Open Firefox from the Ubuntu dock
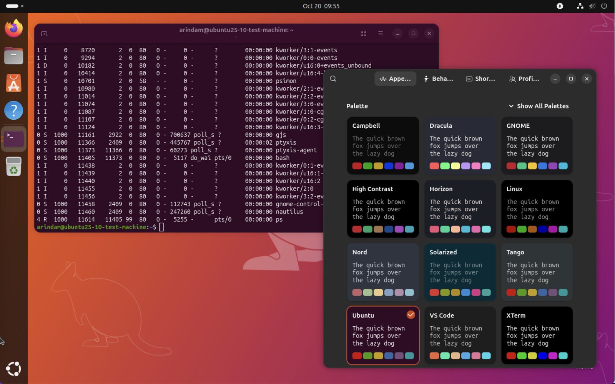The height and width of the screenshot is (384, 615). pyautogui.click(x=13, y=28)
